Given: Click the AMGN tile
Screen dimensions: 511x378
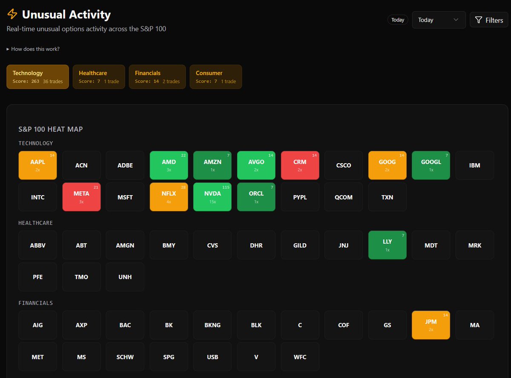Looking at the screenshot, I should tap(125, 245).
